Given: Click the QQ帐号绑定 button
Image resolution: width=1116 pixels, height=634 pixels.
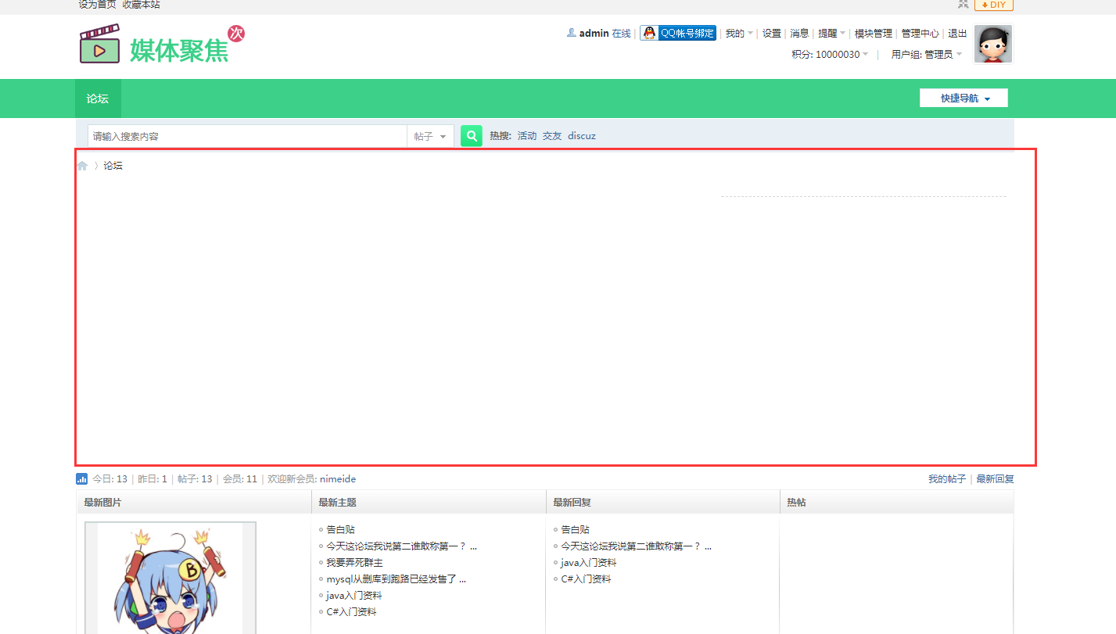Looking at the screenshot, I should [678, 33].
